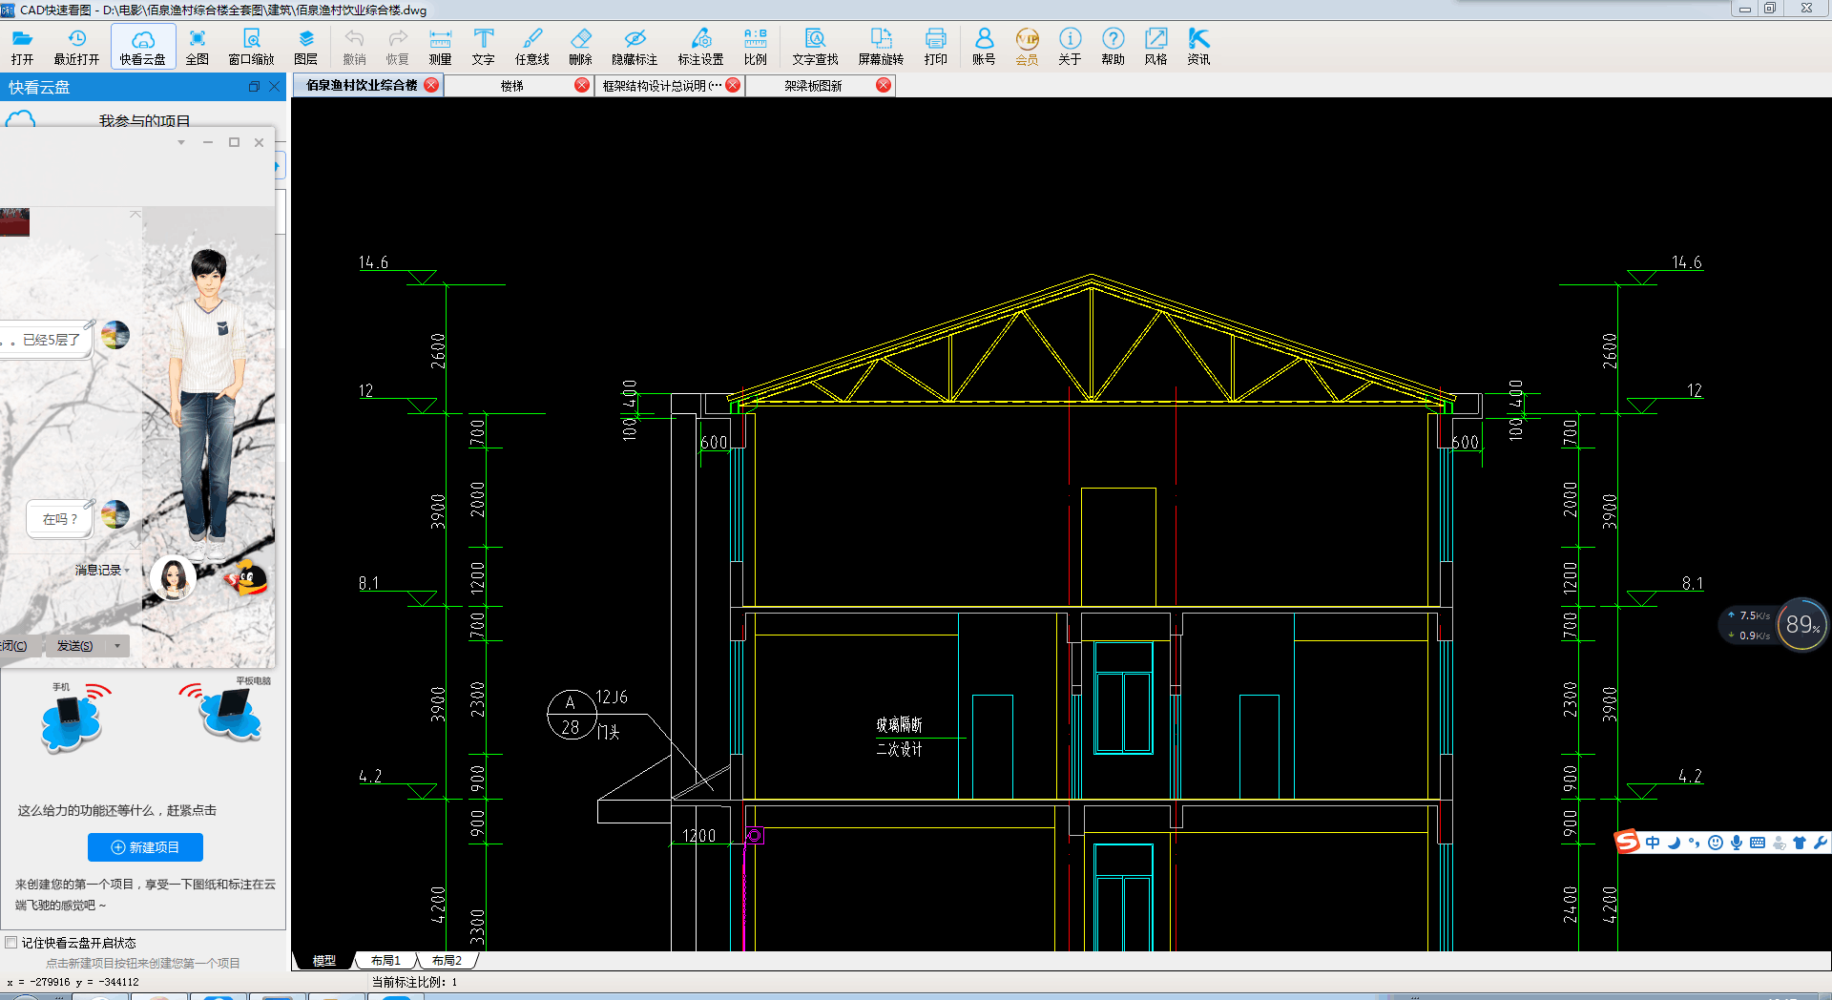Viewport: 1832px width, 1000px height.
Task: Open the 账号 account menu
Action: [x=984, y=46]
